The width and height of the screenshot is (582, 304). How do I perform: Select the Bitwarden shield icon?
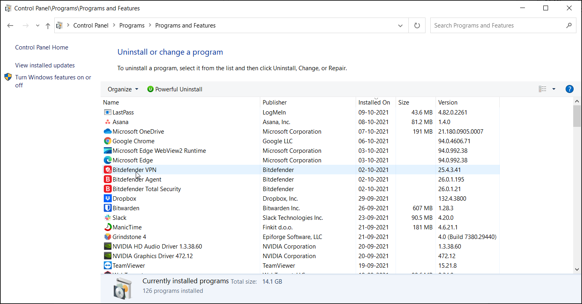tap(107, 208)
